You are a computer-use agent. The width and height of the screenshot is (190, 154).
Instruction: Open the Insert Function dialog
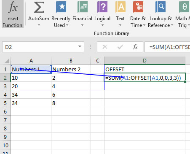click(x=12, y=14)
